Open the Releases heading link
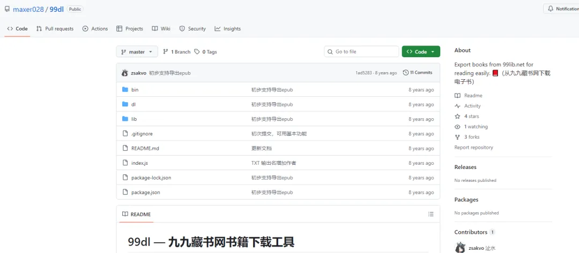The image size is (579, 253). point(465,167)
